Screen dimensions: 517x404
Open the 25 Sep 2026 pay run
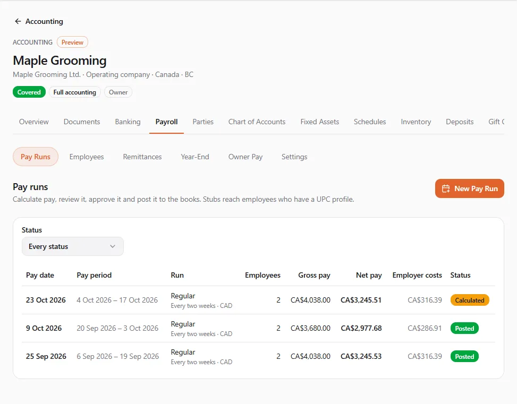[258, 356]
